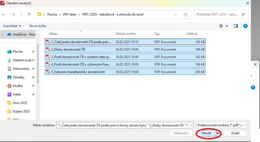
Task: Open Hudba in the sidebar
Action: pyautogui.click(x=15, y=86)
